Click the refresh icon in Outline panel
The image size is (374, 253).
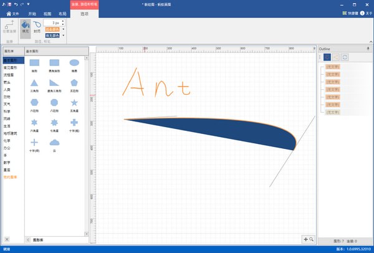[345, 57]
